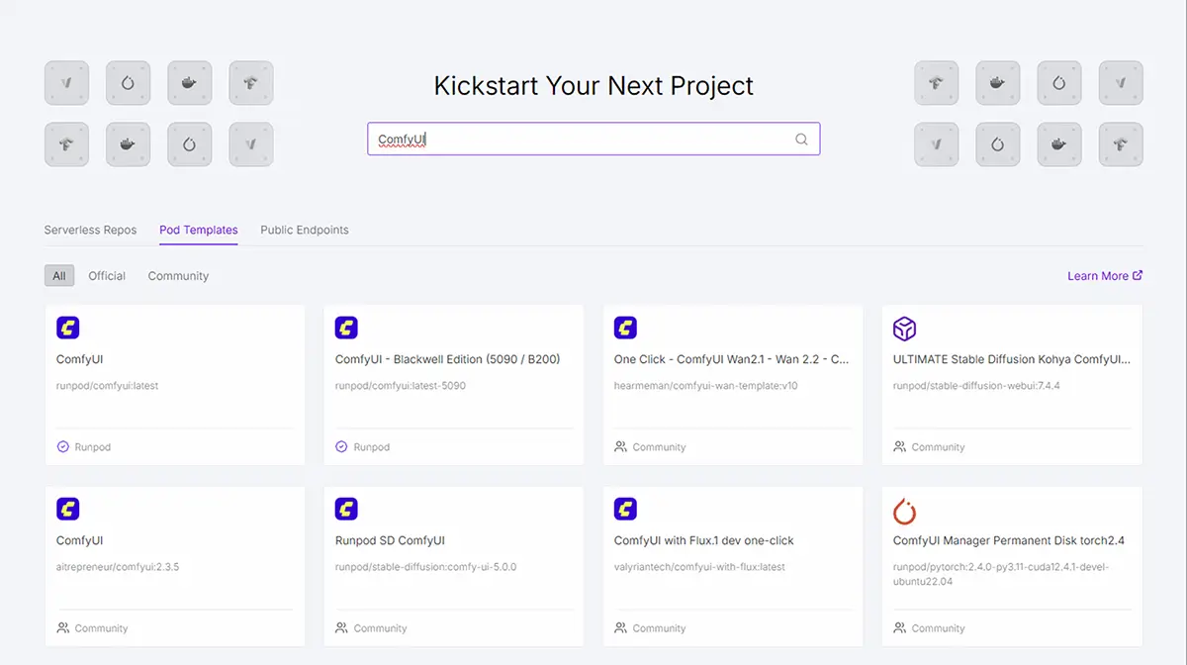Viewport: 1187px width, 665px height.
Task: Open the Runpod SD ComfyUI template
Action: [x=390, y=540]
